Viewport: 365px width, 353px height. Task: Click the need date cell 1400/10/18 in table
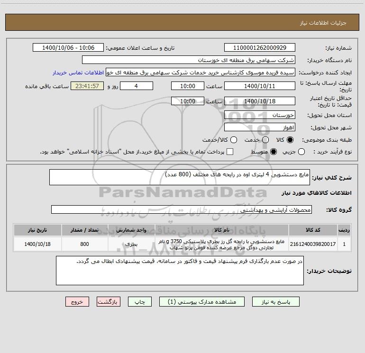tap(37, 244)
